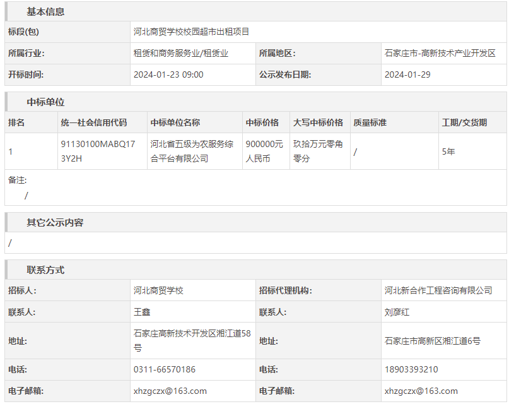Click the 招标人 label
Screen dimensions: 509x404
[x=22, y=290]
